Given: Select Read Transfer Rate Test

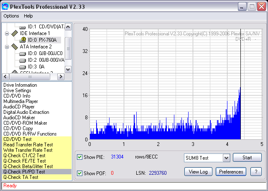Looking at the screenshot, I should (37, 145).
